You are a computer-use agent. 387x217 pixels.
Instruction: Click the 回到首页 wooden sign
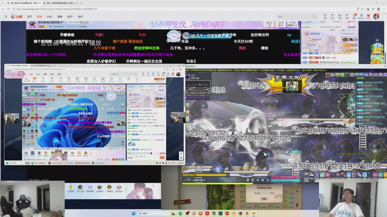pyautogui.click(x=182, y=202)
